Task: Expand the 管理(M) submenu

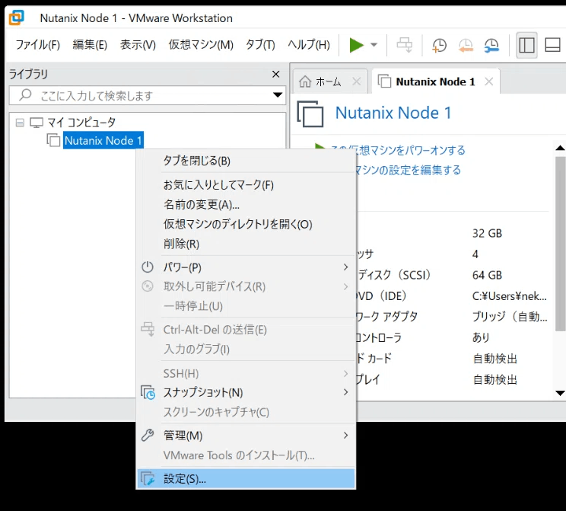Action: [246, 436]
